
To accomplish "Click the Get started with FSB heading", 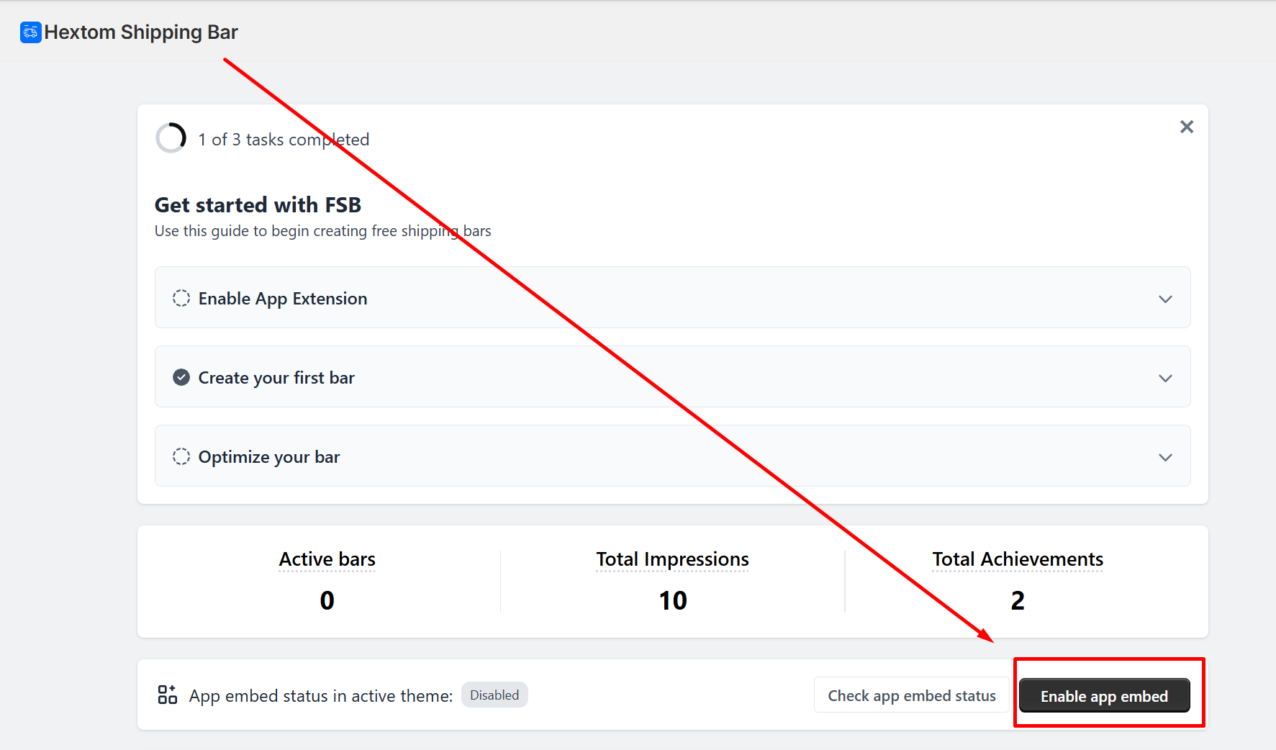I will click(258, 205).
